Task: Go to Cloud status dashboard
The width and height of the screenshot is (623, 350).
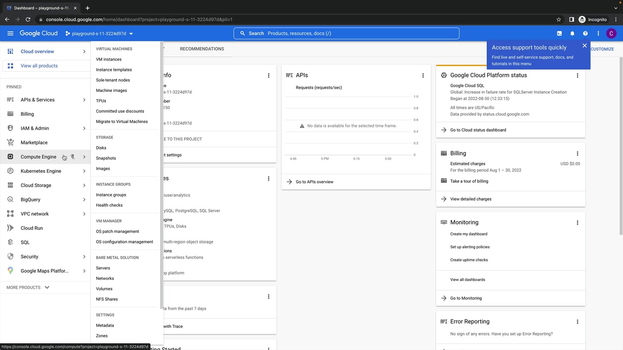Action: click(x=478, y=130)
